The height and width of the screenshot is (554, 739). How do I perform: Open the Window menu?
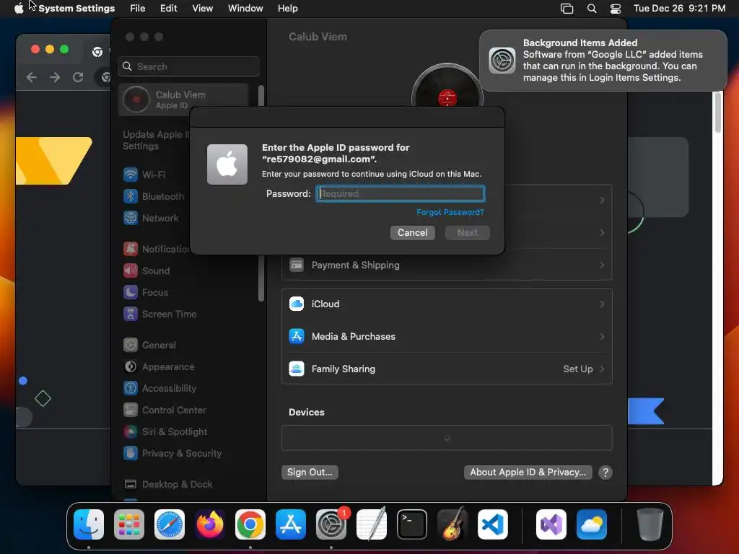pyautogui.click(x=245, y=9)
